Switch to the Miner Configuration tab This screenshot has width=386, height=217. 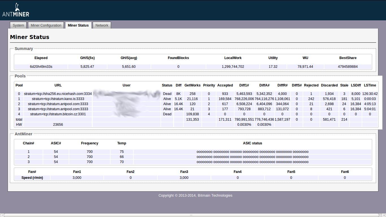tap(46, 25)
